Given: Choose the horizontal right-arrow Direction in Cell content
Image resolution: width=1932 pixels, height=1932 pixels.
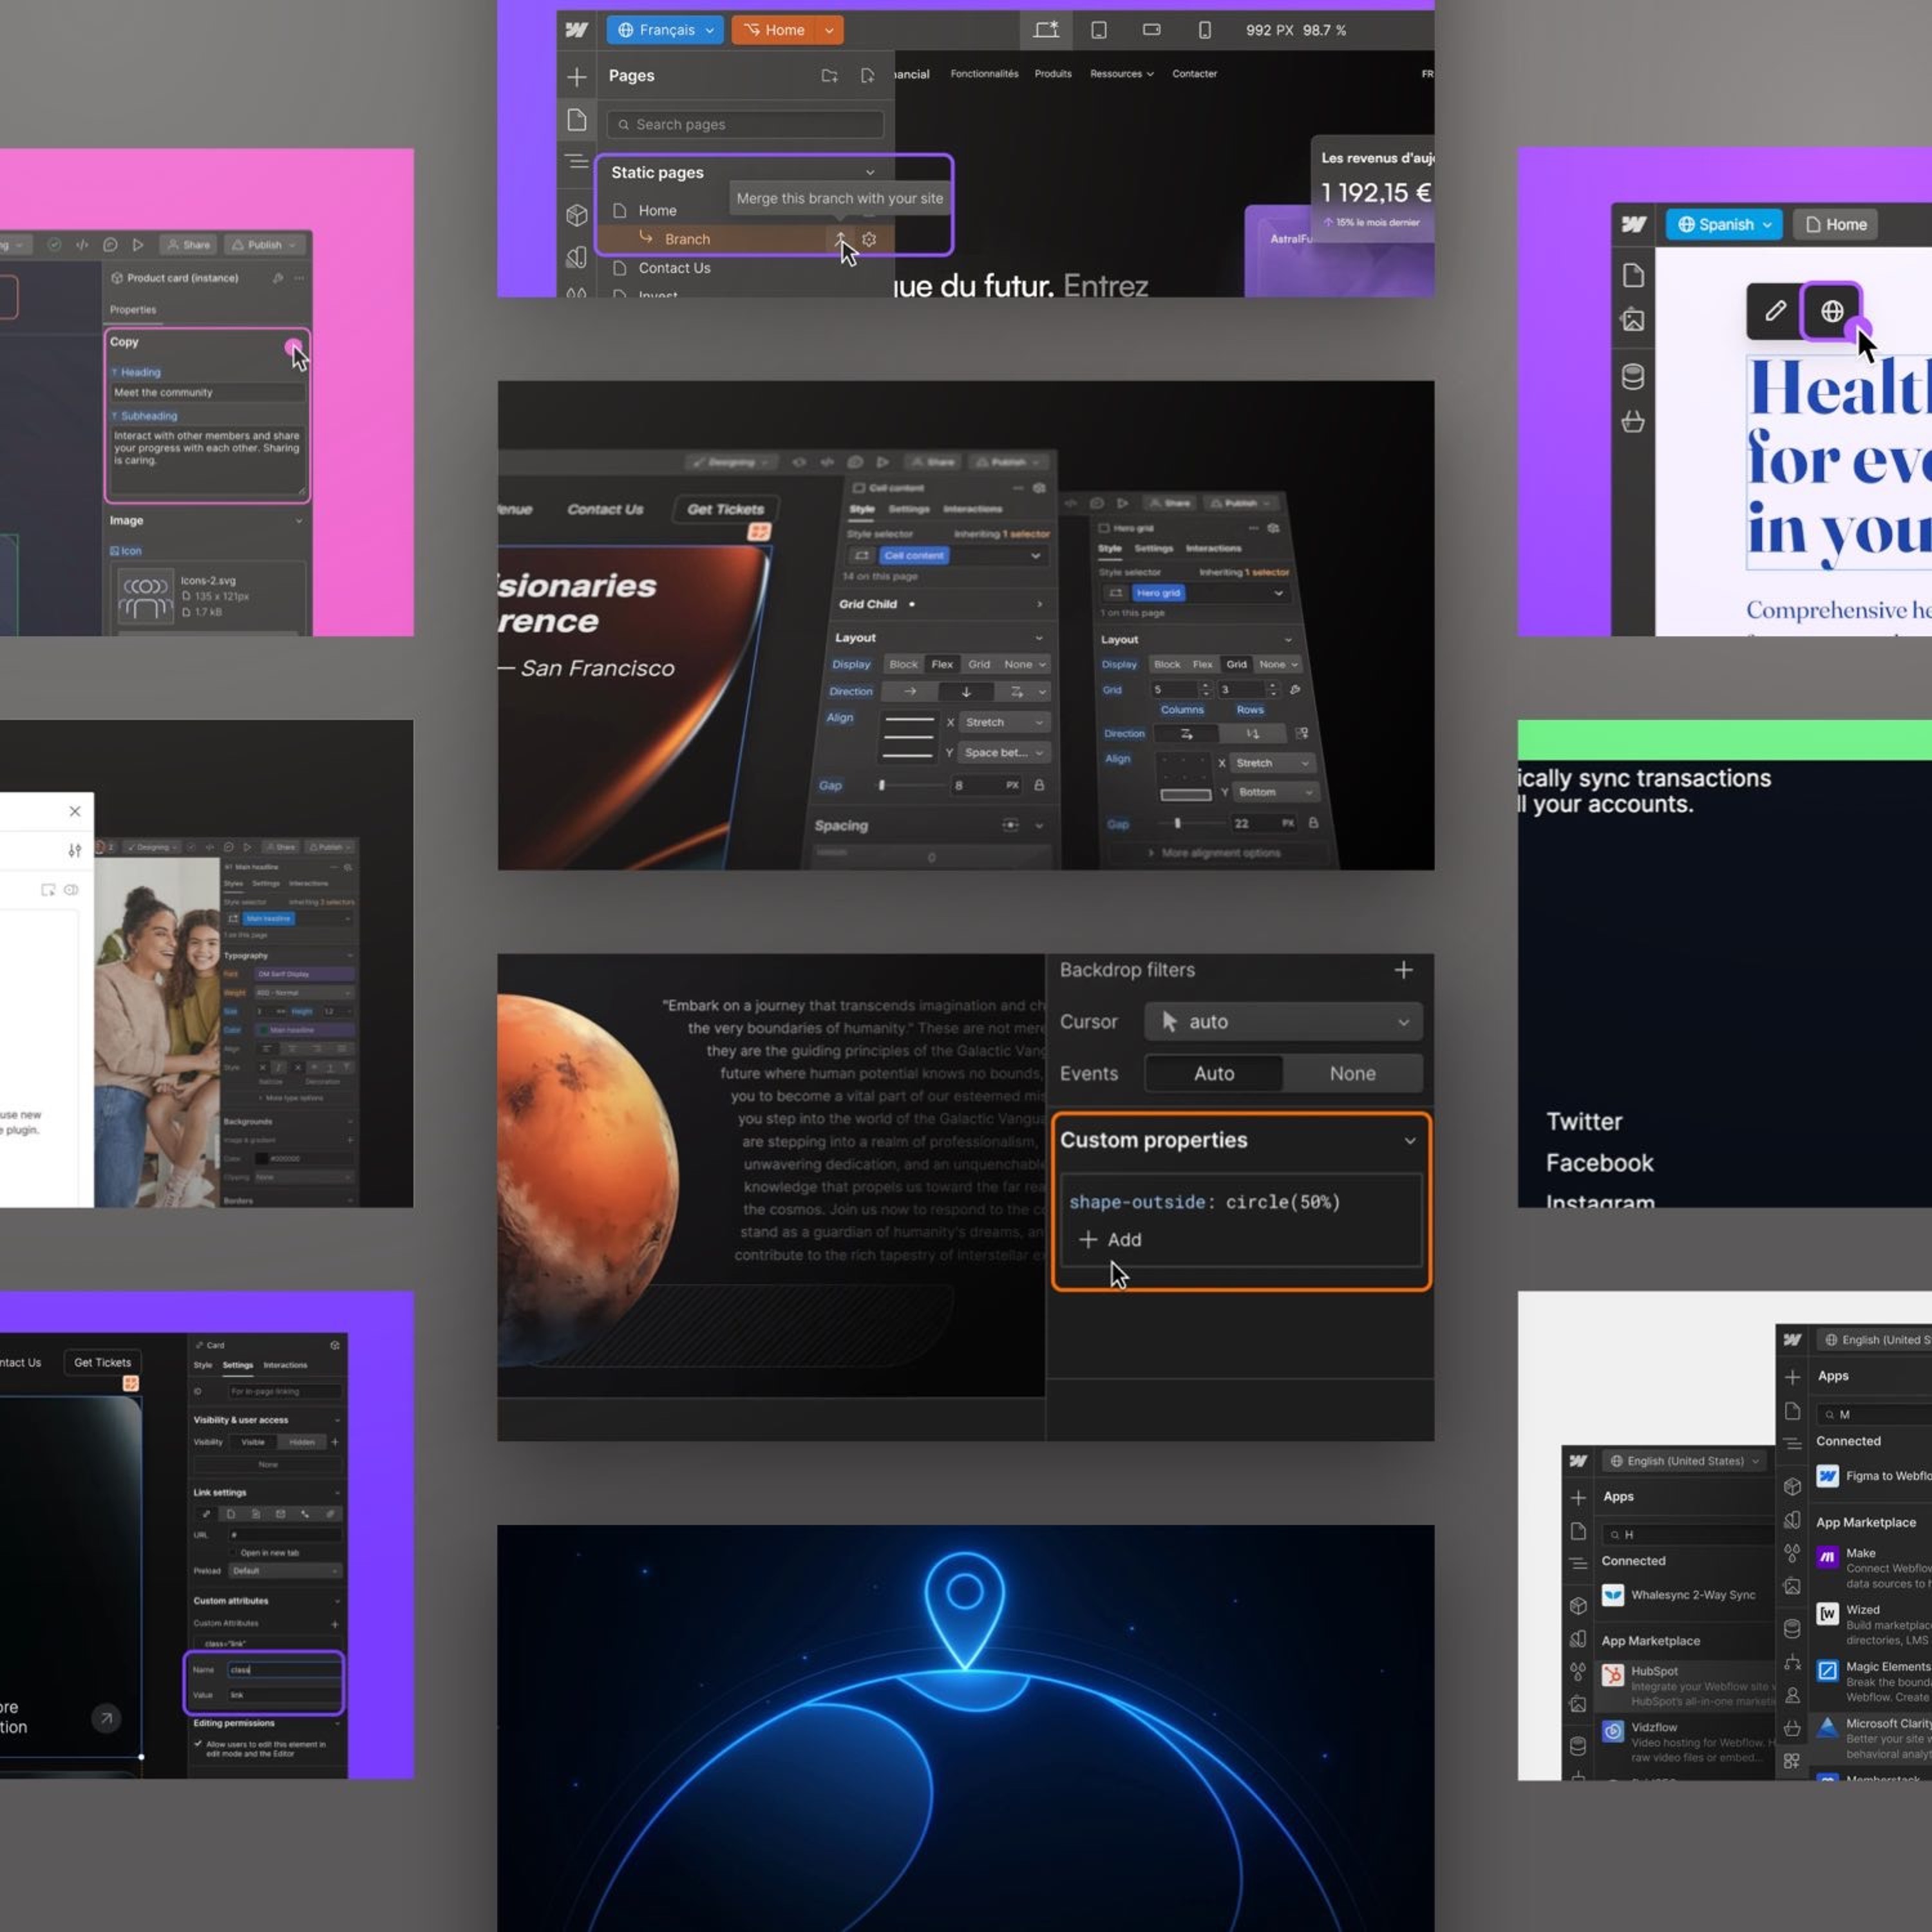Looking at the screenshot, I should [910, 691].
